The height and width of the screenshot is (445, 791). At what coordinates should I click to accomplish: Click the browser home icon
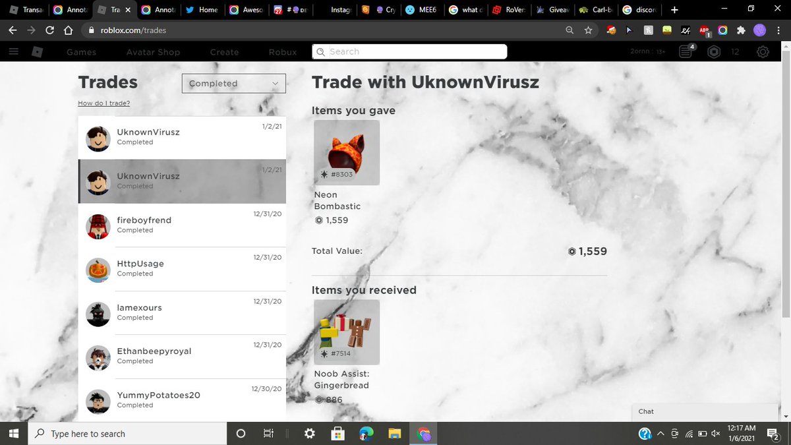pyautogui.click(x=69, y=30)
